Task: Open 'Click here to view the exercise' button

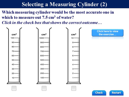Action: click(x=108, y=33)
